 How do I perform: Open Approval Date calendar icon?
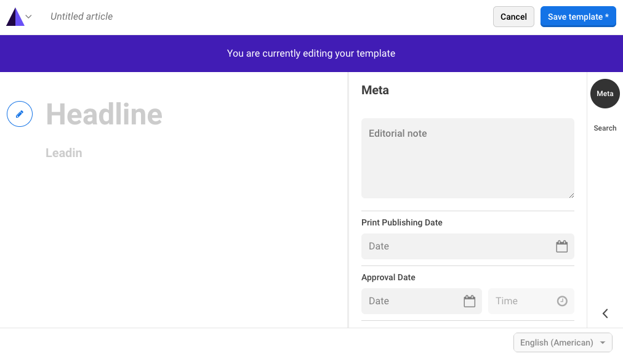(469, 301)
